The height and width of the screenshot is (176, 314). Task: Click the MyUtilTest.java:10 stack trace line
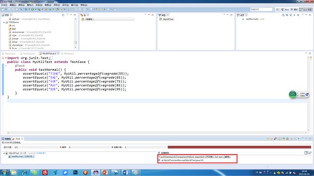(x=182, y=160)
